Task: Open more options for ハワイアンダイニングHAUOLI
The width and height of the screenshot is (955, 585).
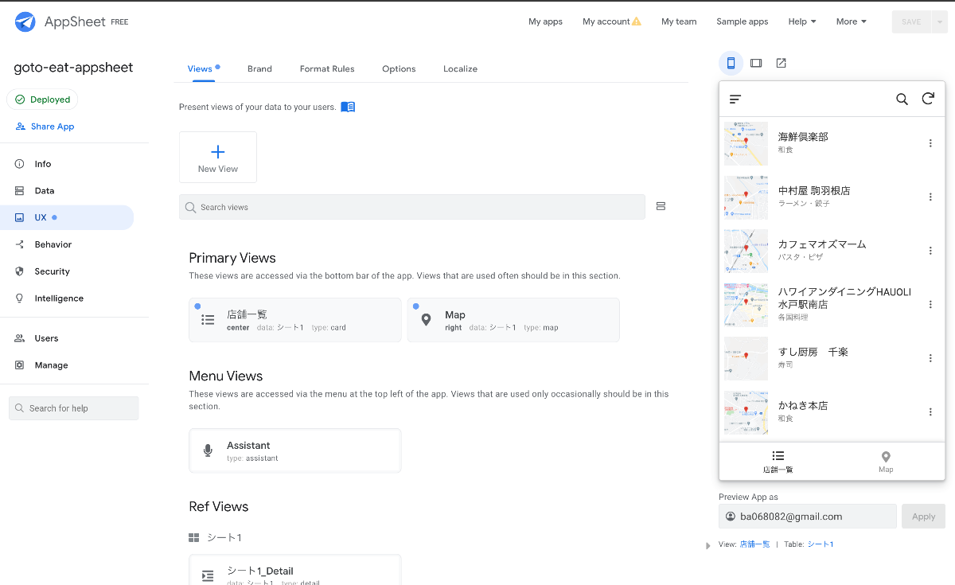Action: coord(930,304)
